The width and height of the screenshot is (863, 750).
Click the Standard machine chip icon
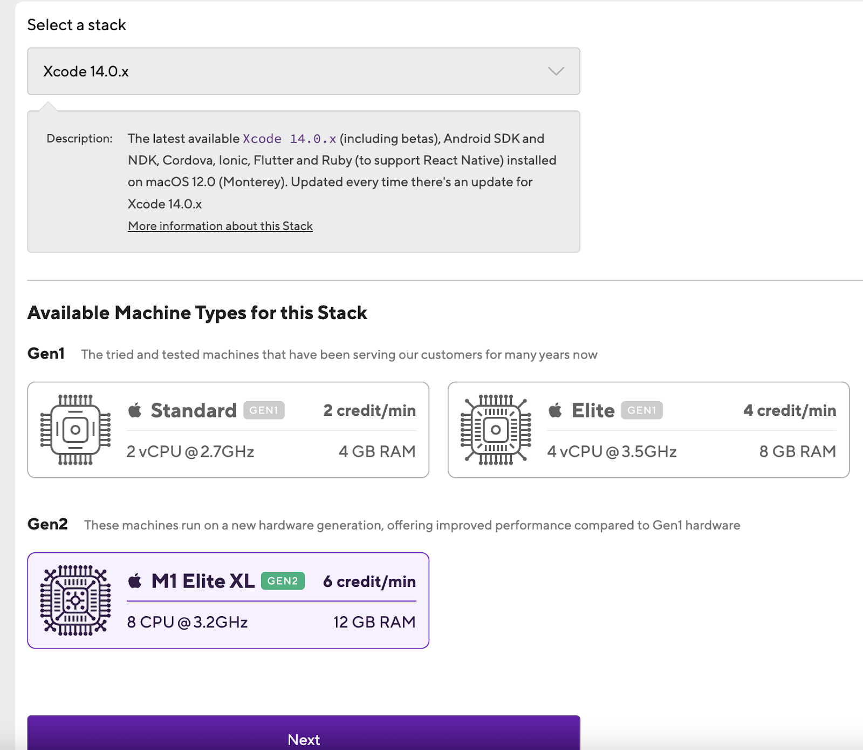76,430
